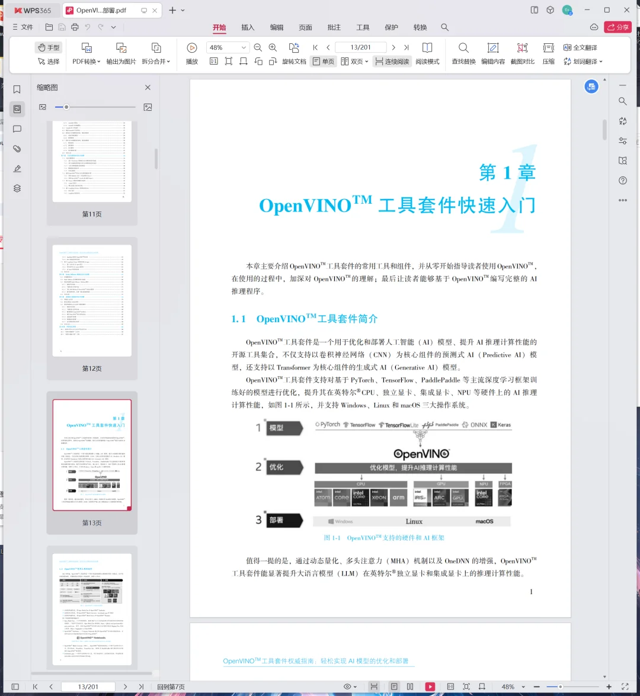This screenshot has width=640, height=696.
Task: Zoom out with ribbon magnifier minus icon
Action: (x=258, y=47)
